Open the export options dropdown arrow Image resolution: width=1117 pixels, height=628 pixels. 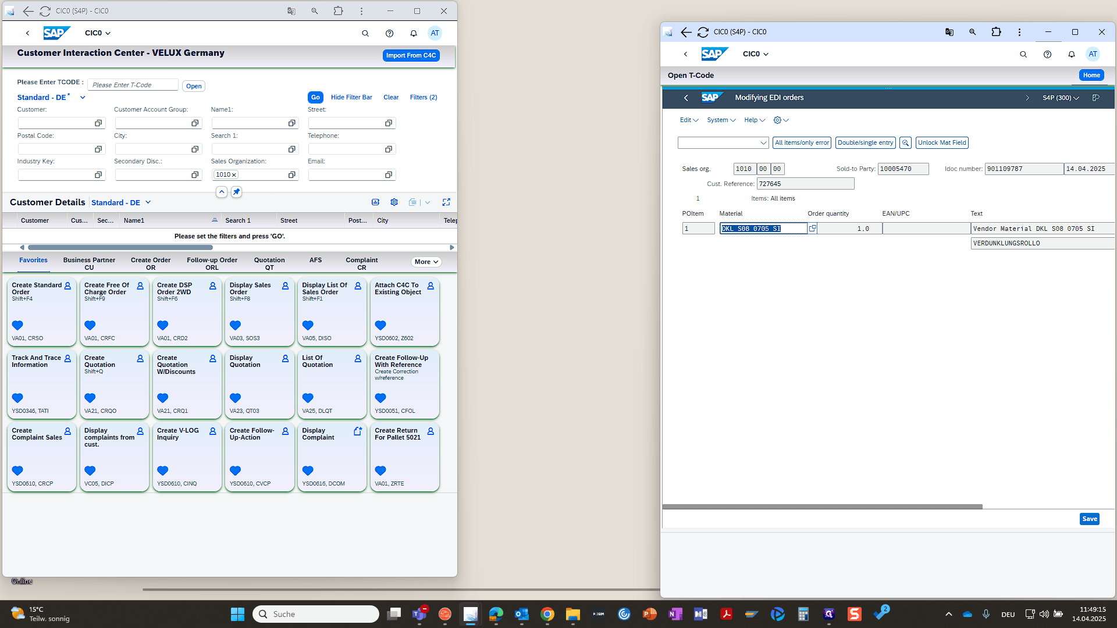tap(428, 202)
